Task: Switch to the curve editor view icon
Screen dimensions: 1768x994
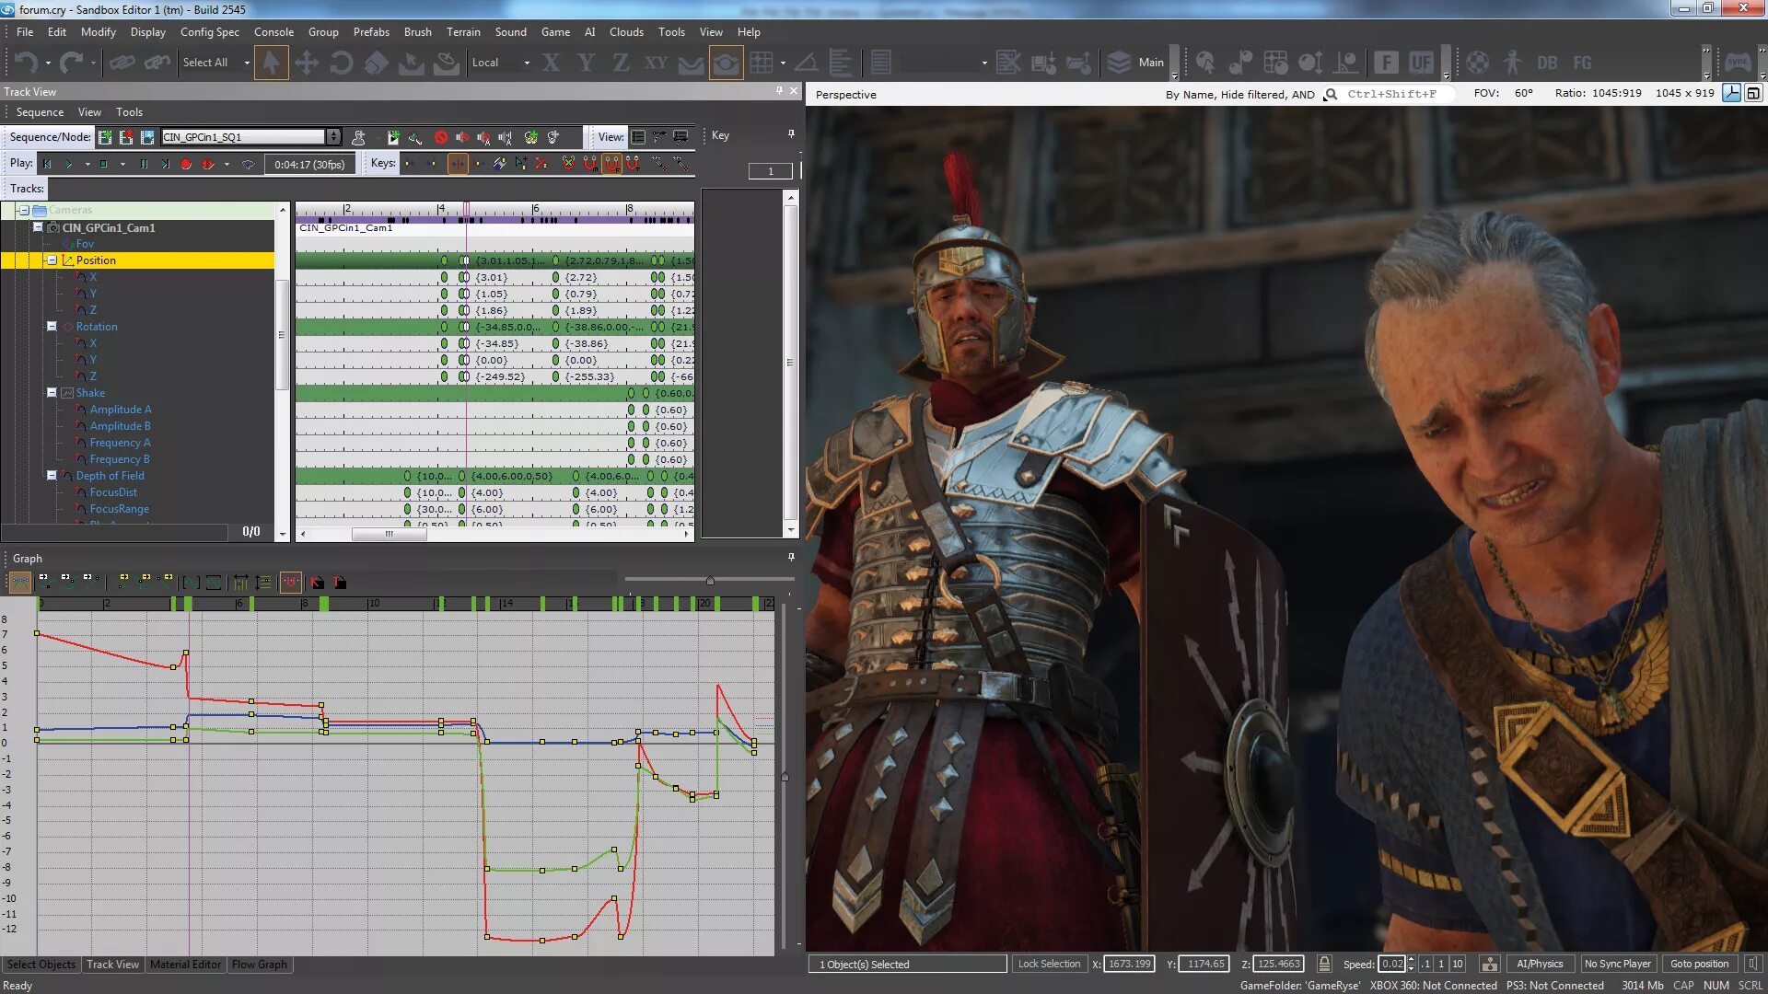Action: pos(659,137)
